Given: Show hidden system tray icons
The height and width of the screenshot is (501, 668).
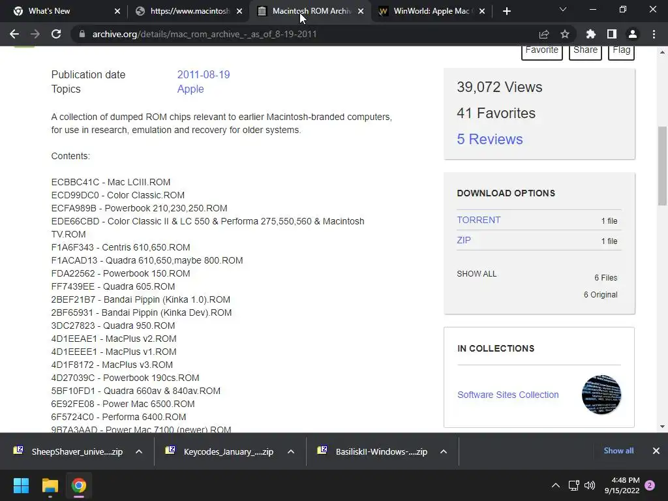Looking at the screenshot, I should [556, 485].
